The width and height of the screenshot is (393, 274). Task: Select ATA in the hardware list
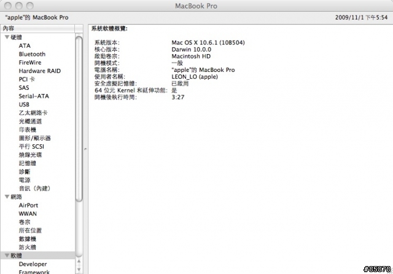click(25, 46)
